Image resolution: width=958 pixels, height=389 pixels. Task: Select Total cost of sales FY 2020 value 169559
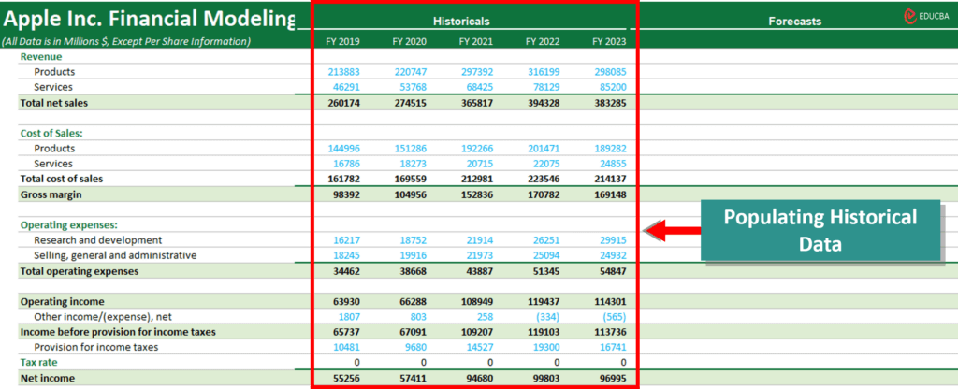pyautogui.click(x=411, y=179)
